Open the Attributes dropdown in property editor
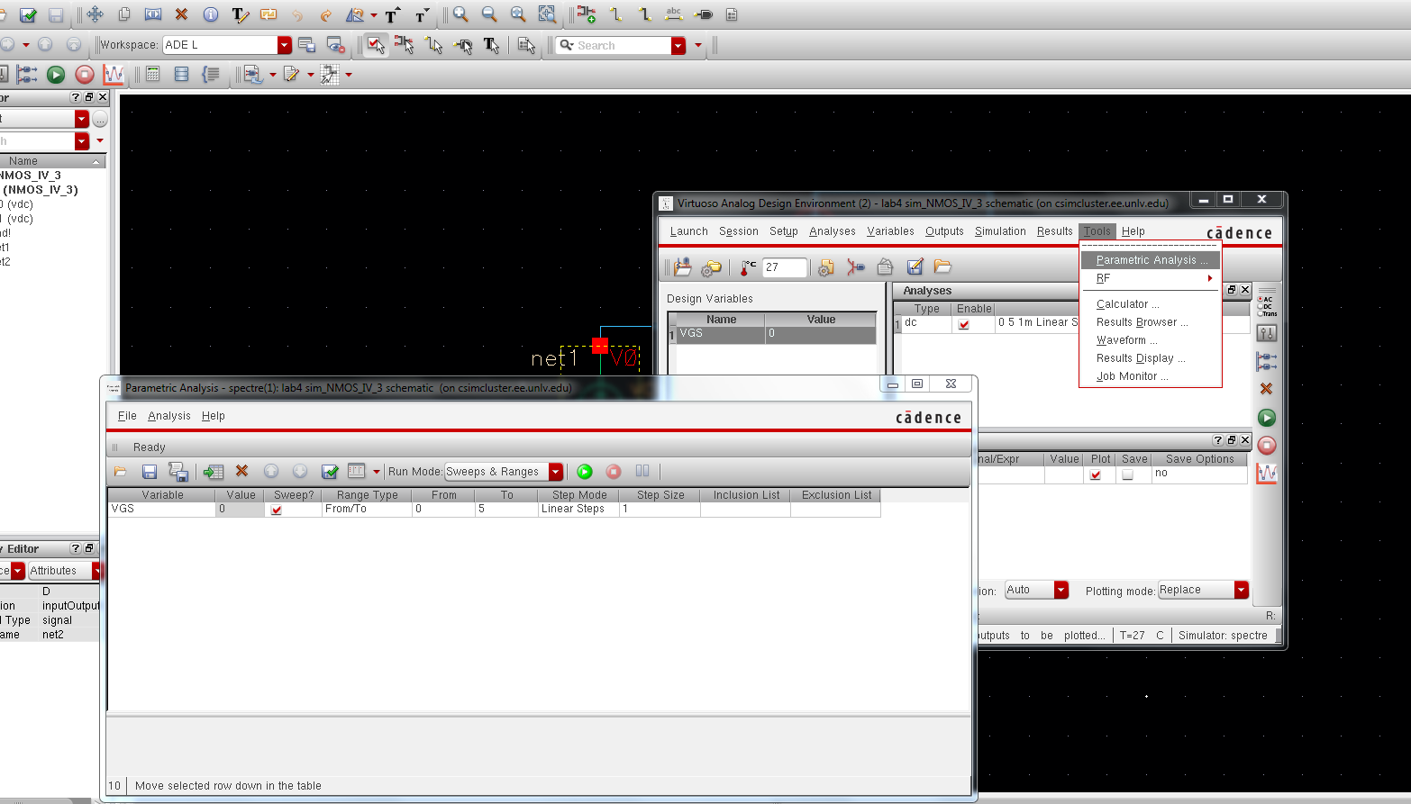Screen dimensions: 1411x804 click(x=99, y=571)
